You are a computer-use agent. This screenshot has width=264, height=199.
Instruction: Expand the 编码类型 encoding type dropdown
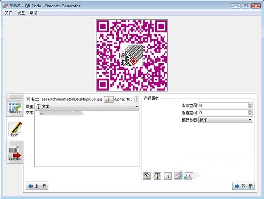(x=226, y=120)
